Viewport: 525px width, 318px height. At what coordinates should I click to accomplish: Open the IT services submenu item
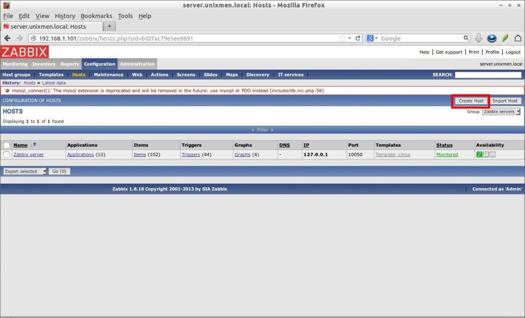(291, 75)
